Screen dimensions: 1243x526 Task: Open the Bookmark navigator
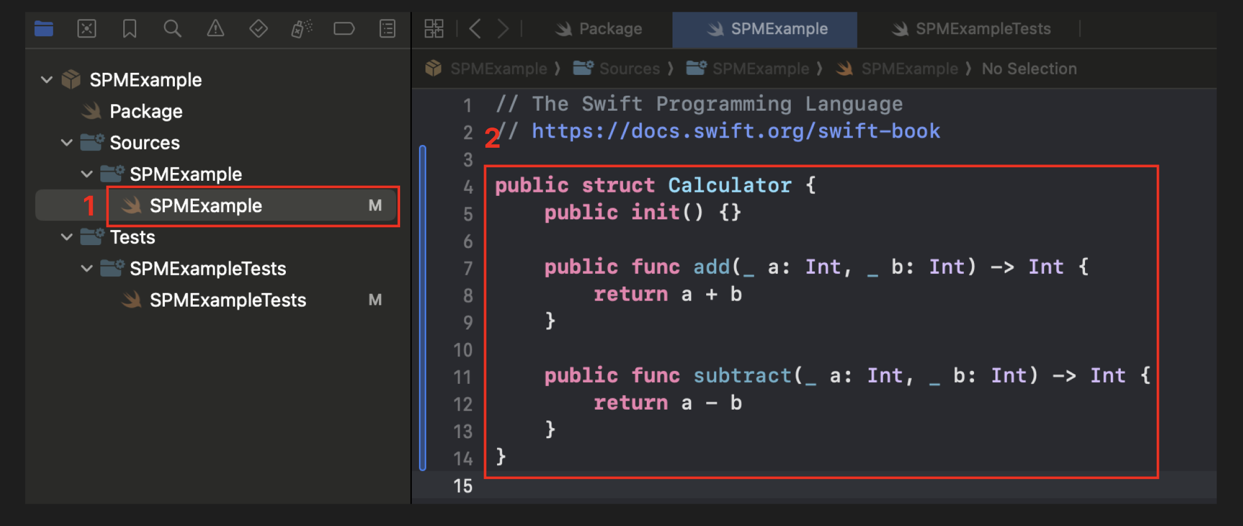[x=129, y=29]
